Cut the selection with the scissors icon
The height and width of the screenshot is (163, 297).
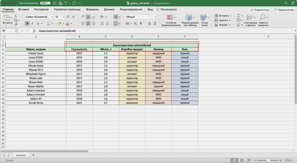click(16, 16)
